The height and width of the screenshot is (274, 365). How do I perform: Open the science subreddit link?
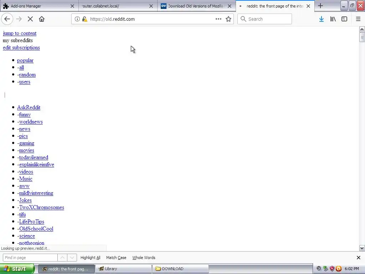27,236
